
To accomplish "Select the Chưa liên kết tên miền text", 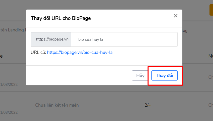I will [x=57, y=105].
